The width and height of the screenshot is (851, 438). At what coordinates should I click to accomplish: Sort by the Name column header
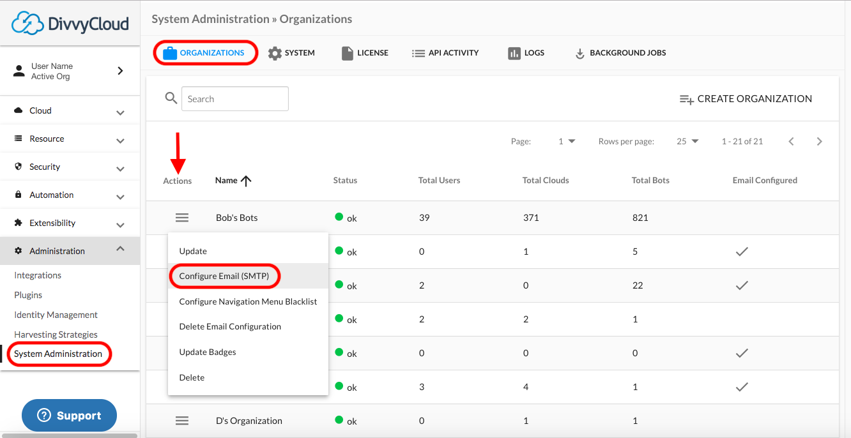point(226,181)
